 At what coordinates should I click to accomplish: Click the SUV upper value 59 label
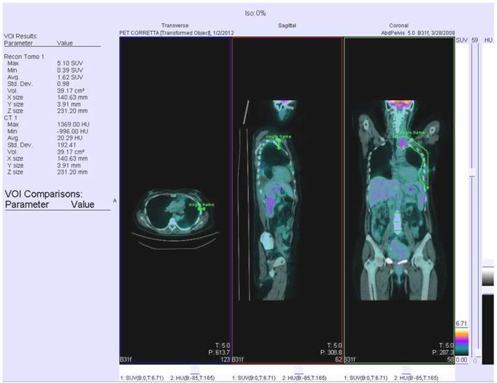click(x=475, y=41)
